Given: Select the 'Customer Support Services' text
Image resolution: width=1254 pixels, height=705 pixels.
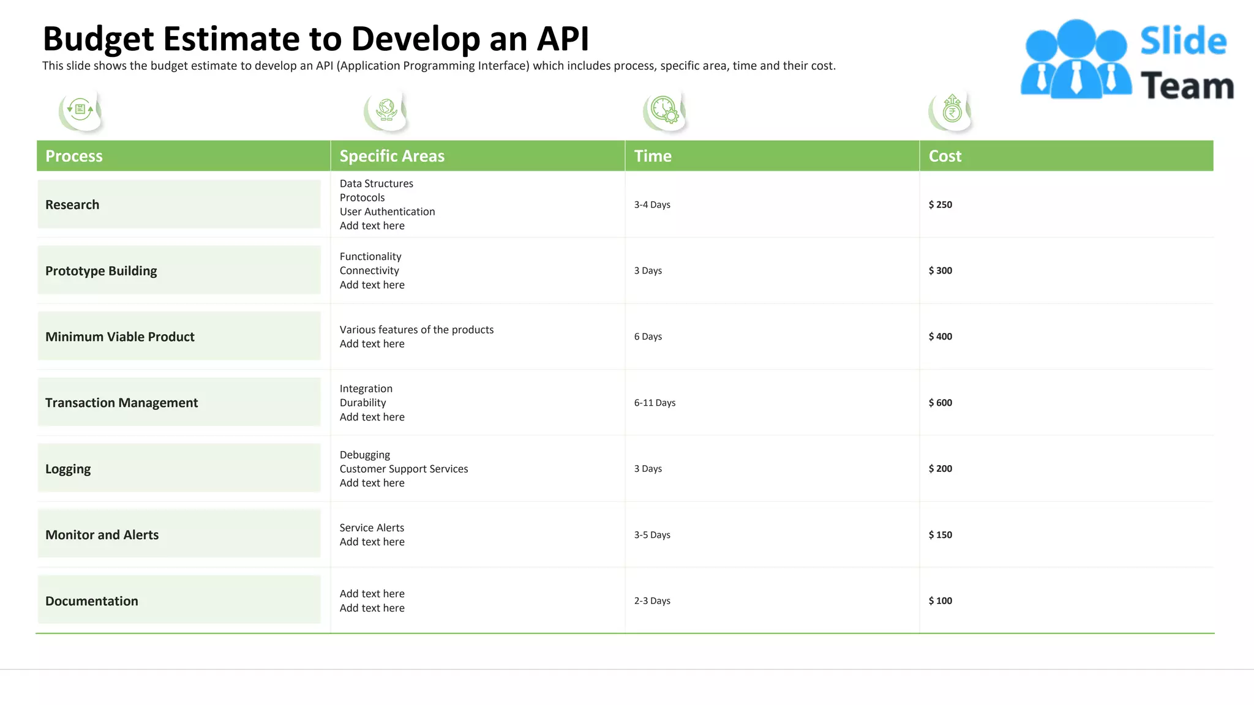Looking at the screenshot, I should [x=404, y=469].
